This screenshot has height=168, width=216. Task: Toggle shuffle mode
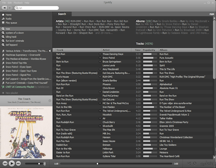pyautogui.click(x=188, y=163)
